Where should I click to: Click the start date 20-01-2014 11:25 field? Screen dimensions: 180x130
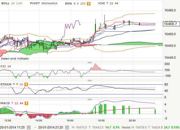pyautogui.click(x=12, y=127)
